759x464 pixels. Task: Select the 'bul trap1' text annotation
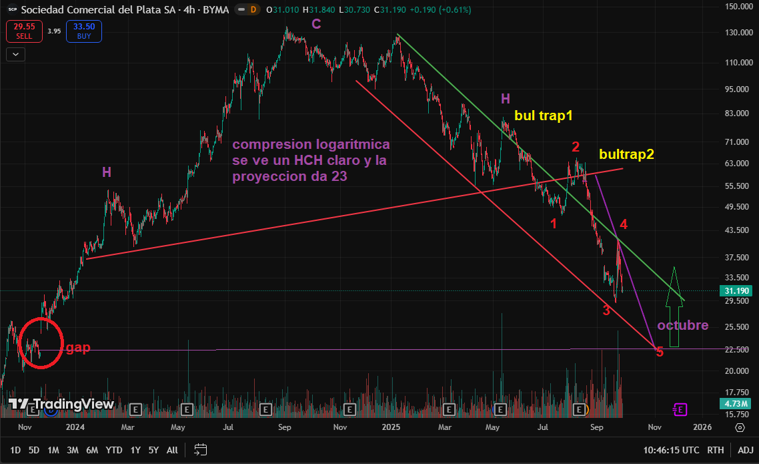(543, 115)
